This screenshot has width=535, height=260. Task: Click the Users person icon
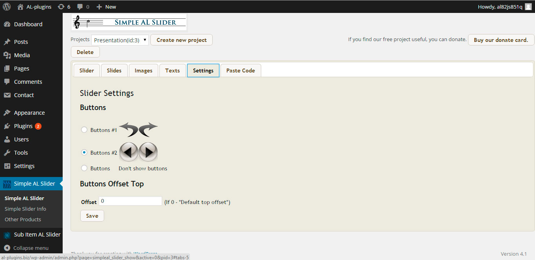coord(7,139)
